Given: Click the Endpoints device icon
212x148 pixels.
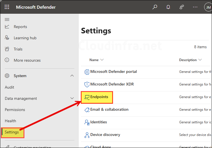Looking at the screenshot, I should point(87,97).
